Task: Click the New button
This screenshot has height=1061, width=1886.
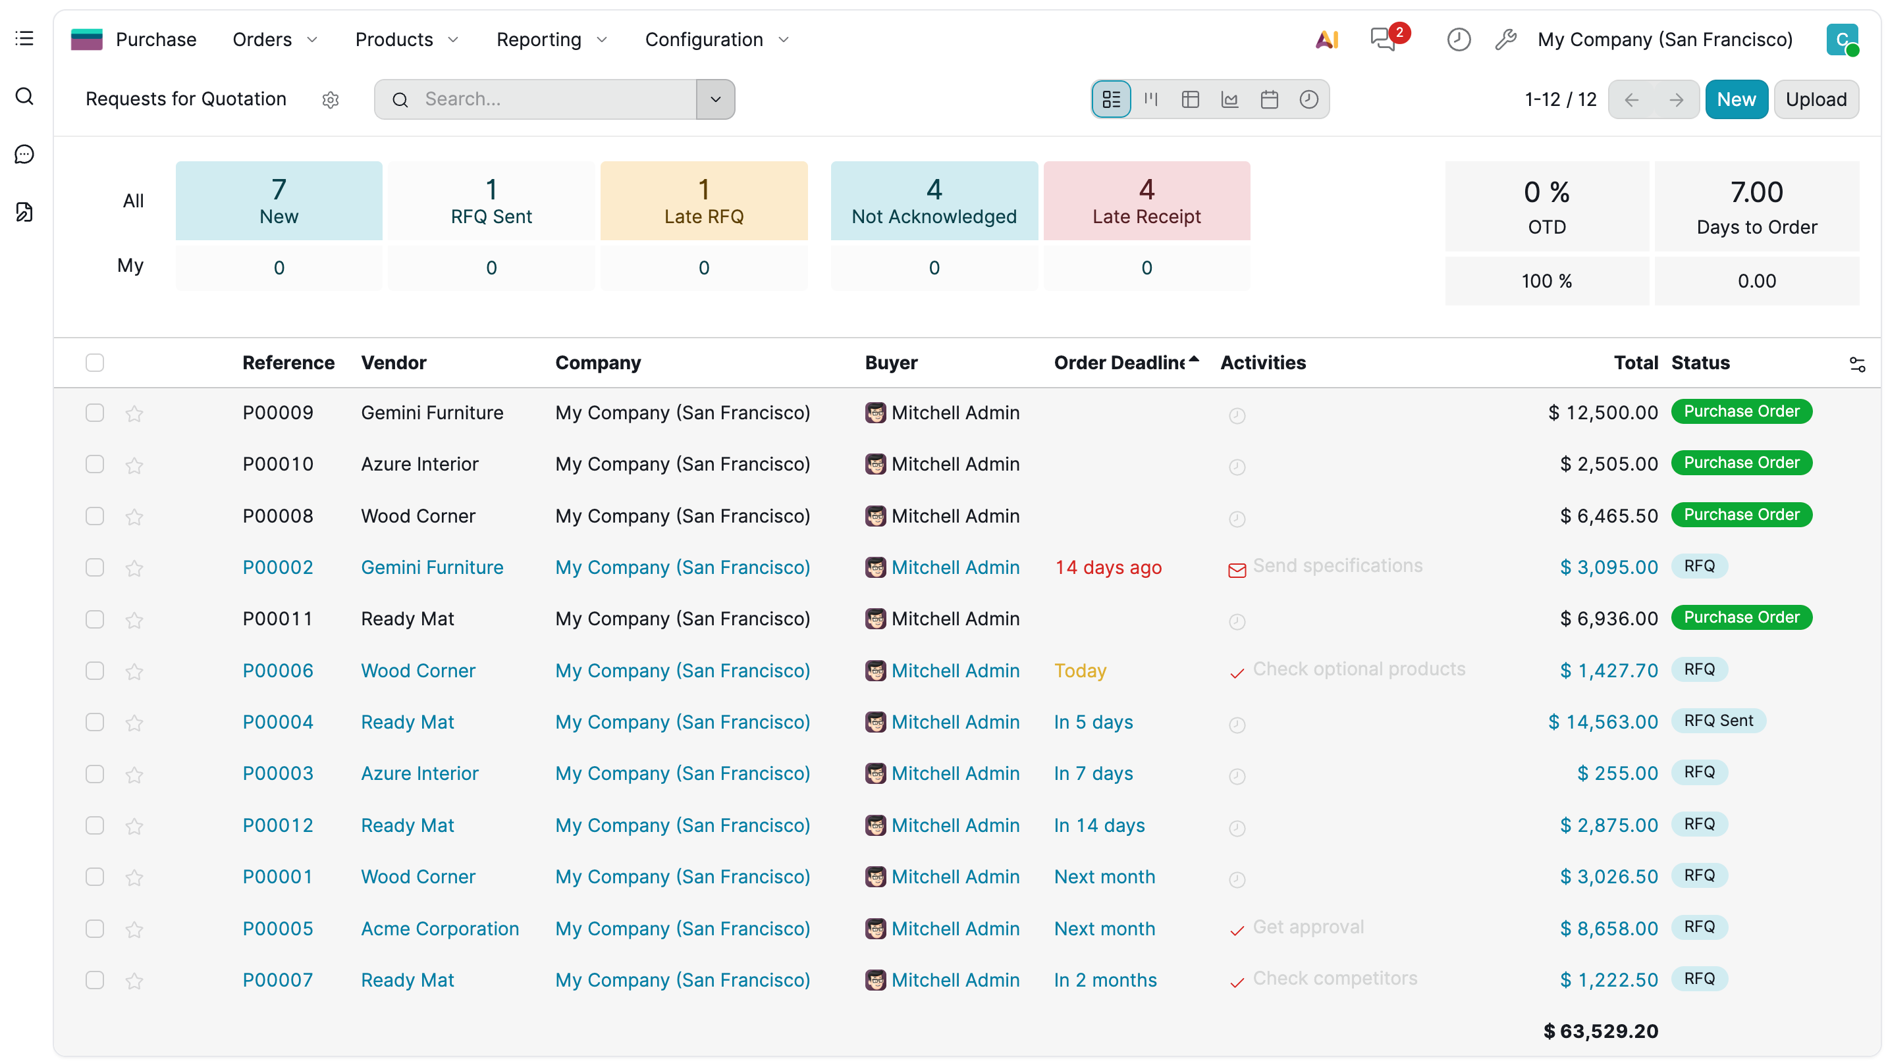Action: tap(1736, 99)
